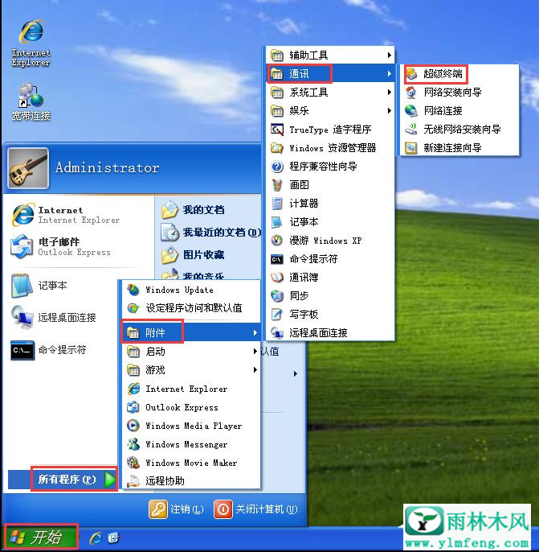Open 设定程序访问和默认值 menu entry
The image size is (539, 552).
point(191,308)
